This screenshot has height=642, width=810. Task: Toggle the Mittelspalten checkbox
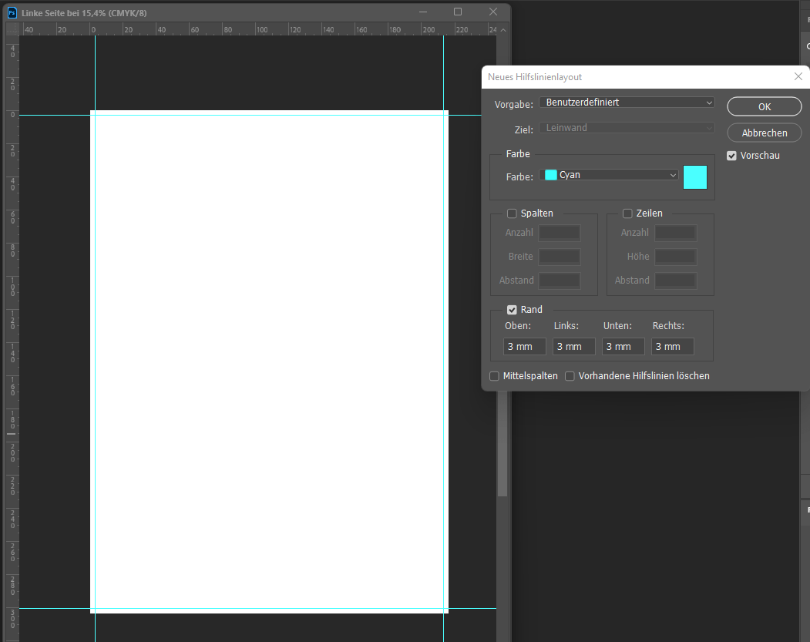click(495, 376)
